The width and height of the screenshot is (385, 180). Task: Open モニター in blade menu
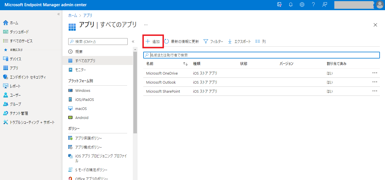(x=98, y=70)
